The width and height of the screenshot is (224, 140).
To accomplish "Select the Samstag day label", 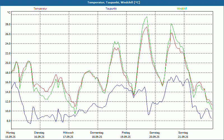I will coord(155,133).
